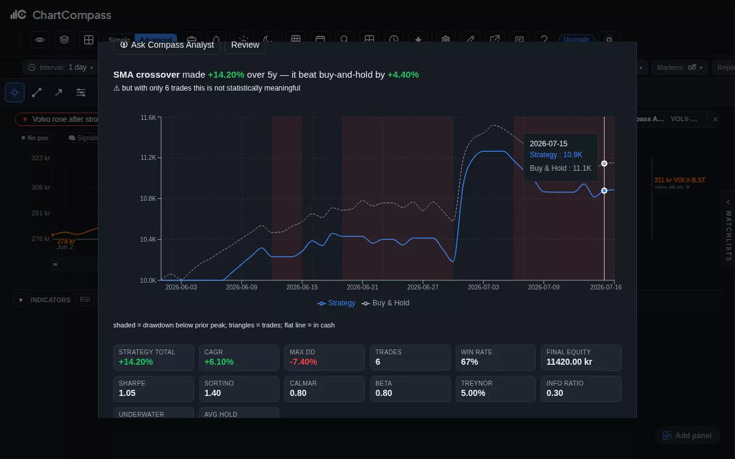Click the ChartCompass logo
Image resolution: width=735 pixels, height=459 pixels.
60,15
